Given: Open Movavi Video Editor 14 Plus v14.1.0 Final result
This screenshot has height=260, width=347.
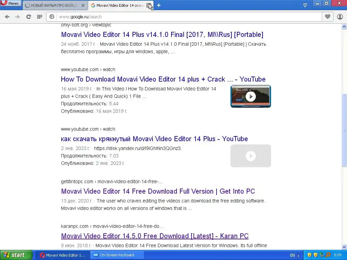Looking at the screenshot, I should 162,35.
